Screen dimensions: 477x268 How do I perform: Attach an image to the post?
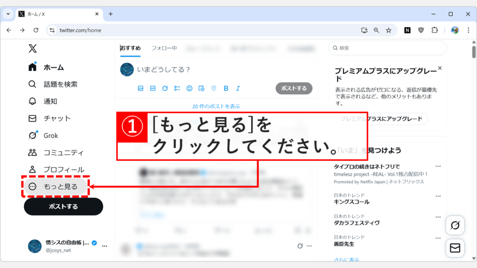pos(141,88)
